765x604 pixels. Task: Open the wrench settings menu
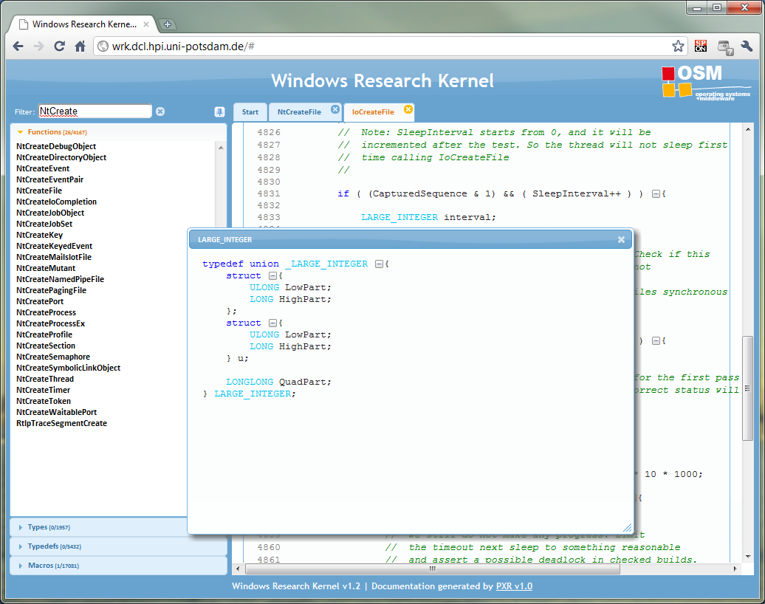click(x=747, y=47)
